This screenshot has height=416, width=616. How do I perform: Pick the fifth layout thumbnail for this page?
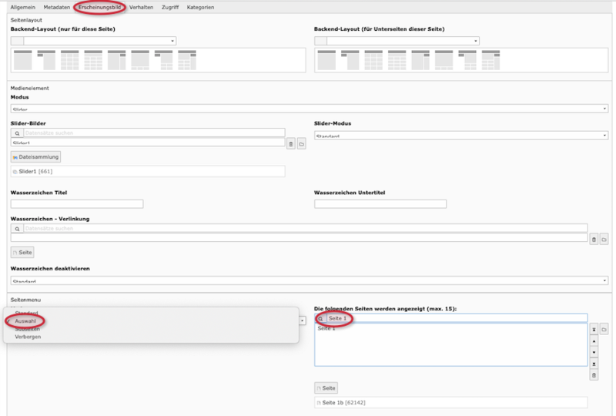(117, 60)
